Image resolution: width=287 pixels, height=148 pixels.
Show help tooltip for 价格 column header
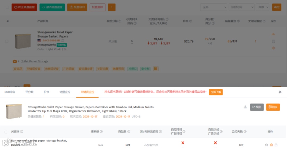coord(191,21)
